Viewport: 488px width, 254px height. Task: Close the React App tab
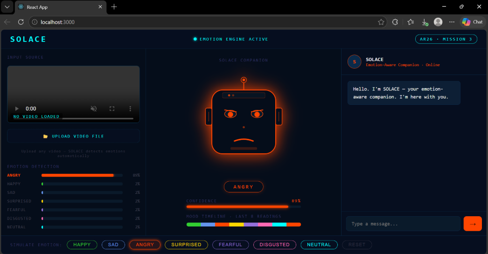[100, 7]
